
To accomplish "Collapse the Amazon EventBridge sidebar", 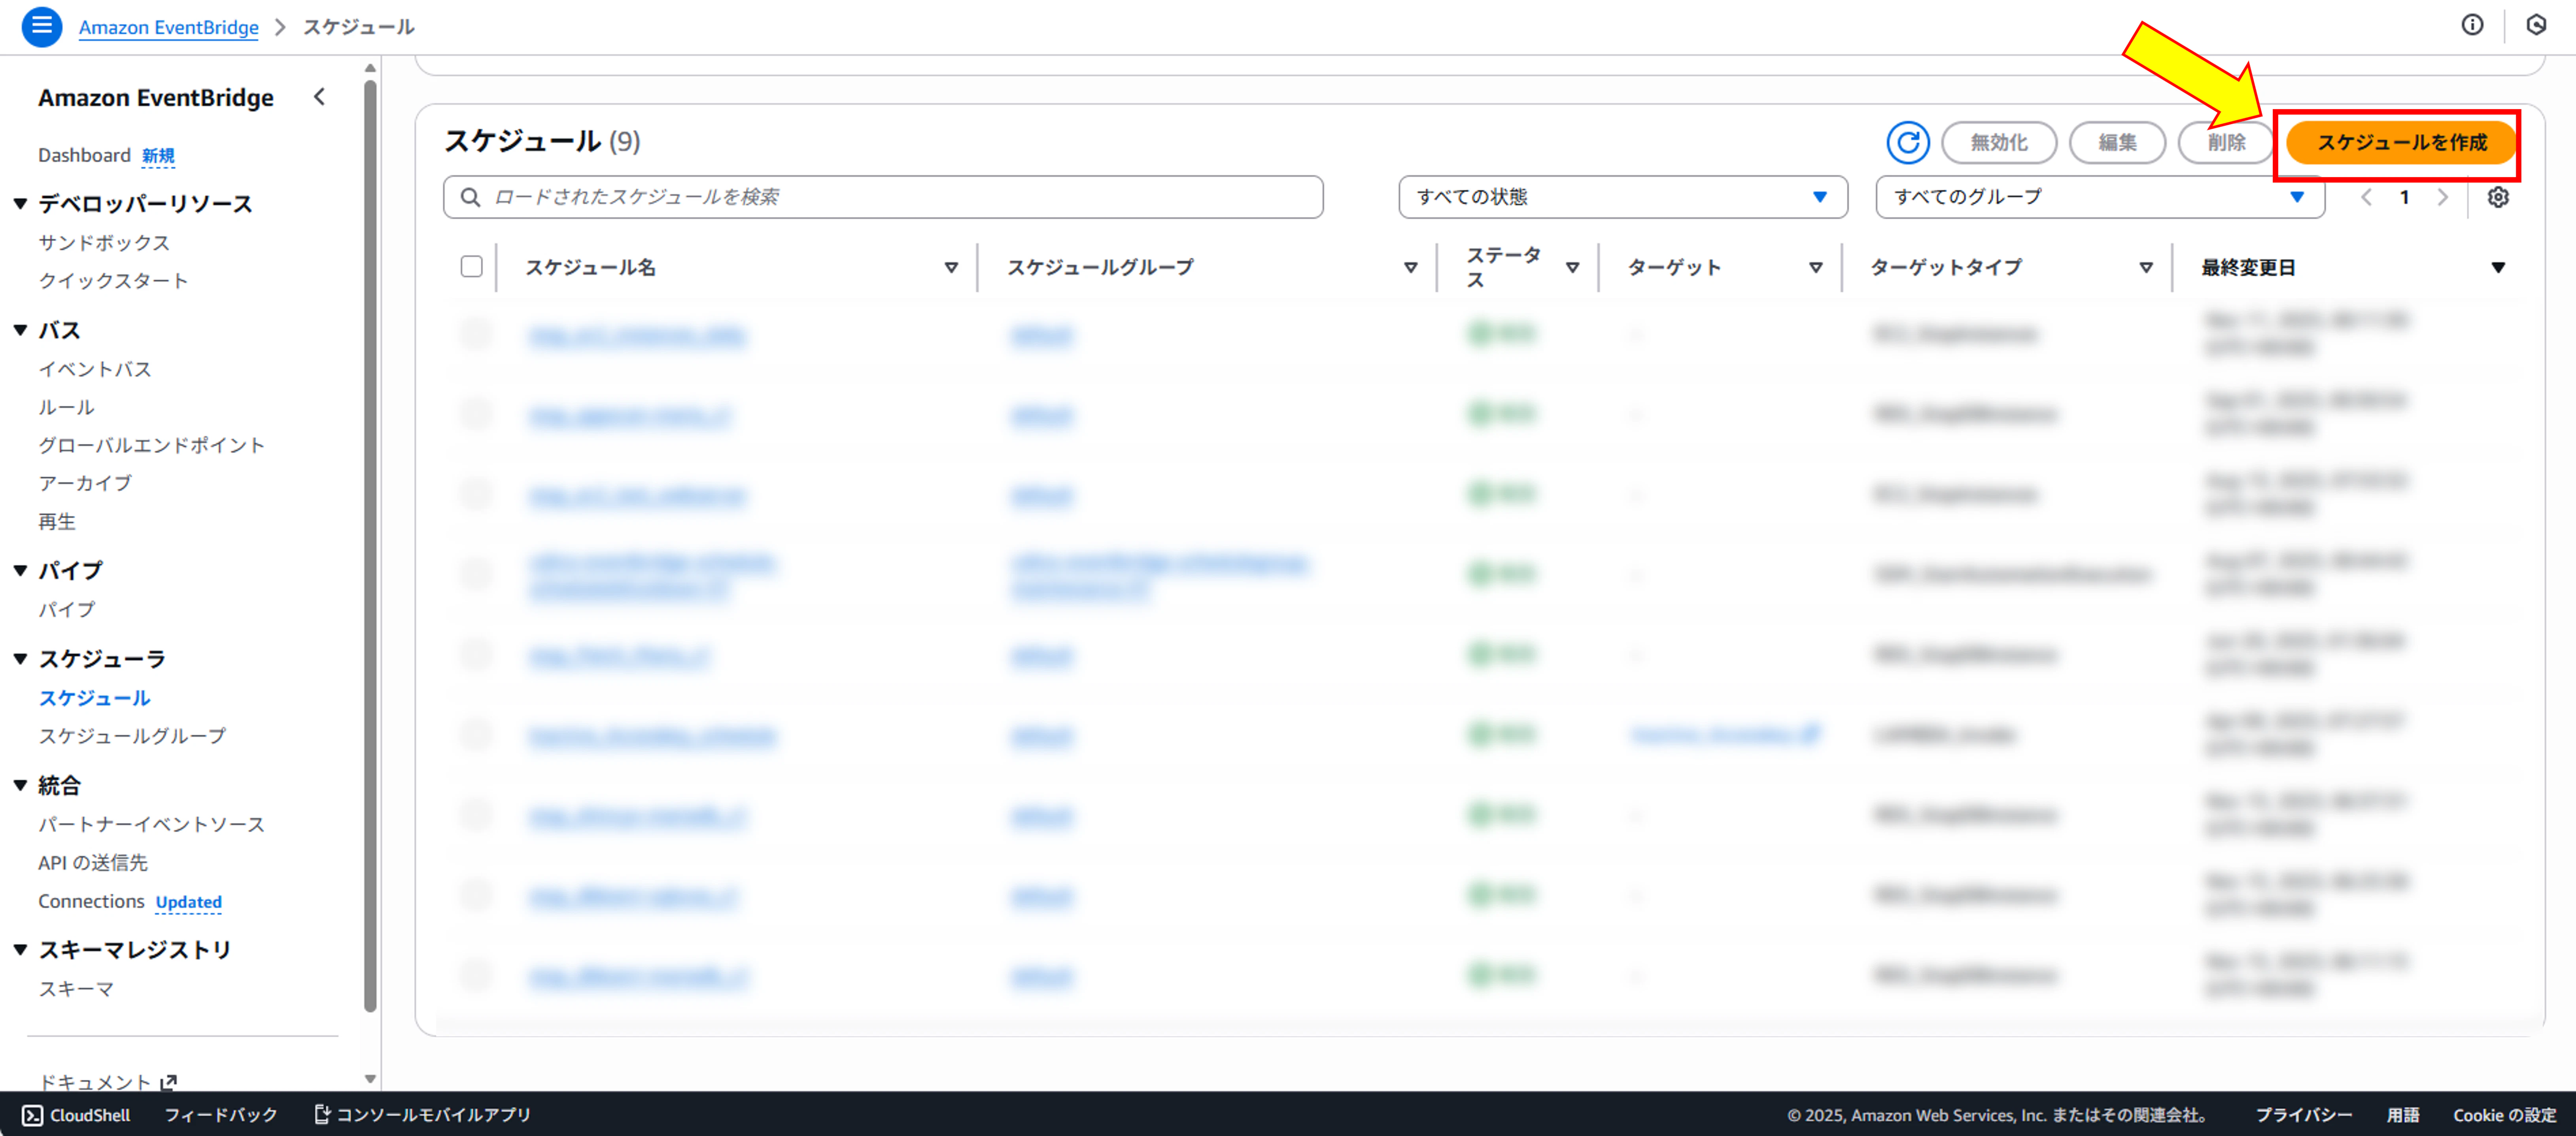I will 319,97.
